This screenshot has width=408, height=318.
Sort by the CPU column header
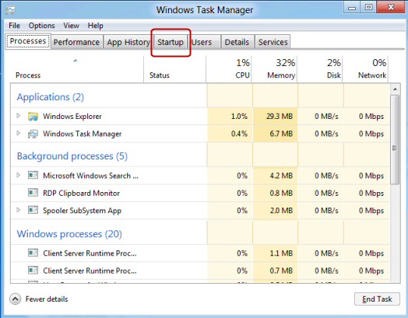click(229, 69)
